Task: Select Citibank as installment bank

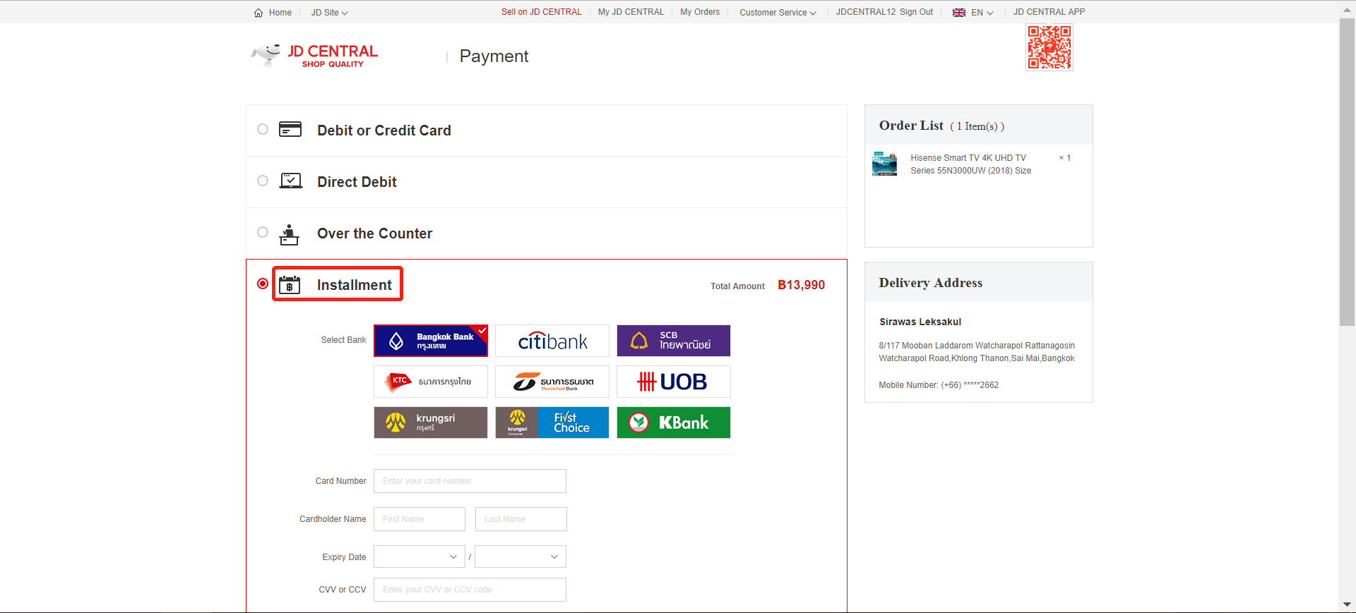Action: click(x=552, y=341)
